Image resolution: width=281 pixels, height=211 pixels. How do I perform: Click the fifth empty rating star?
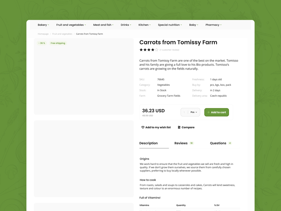[x=157, y=50]
